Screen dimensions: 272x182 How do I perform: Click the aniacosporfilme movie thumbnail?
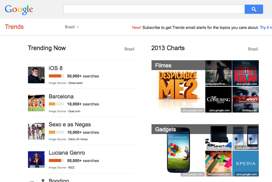pyautogui.click(x=219, y=73)
